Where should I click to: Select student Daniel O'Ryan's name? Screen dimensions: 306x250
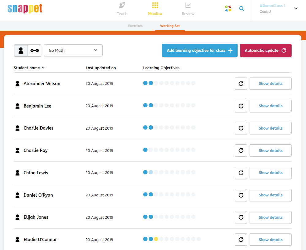[x=38, y=195]
